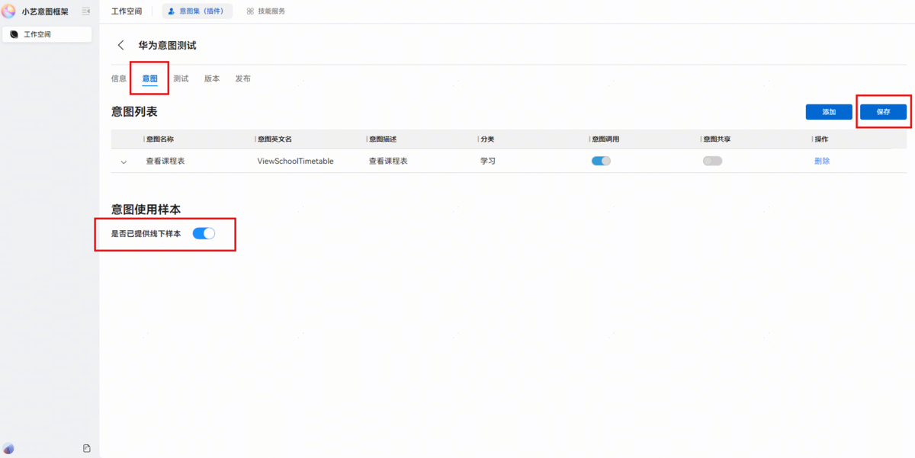Enable 意图共享 switch for 查看课程表
The width and height of the screenshot is (915, 458).
pyautogui.click(x=712, y=161)
